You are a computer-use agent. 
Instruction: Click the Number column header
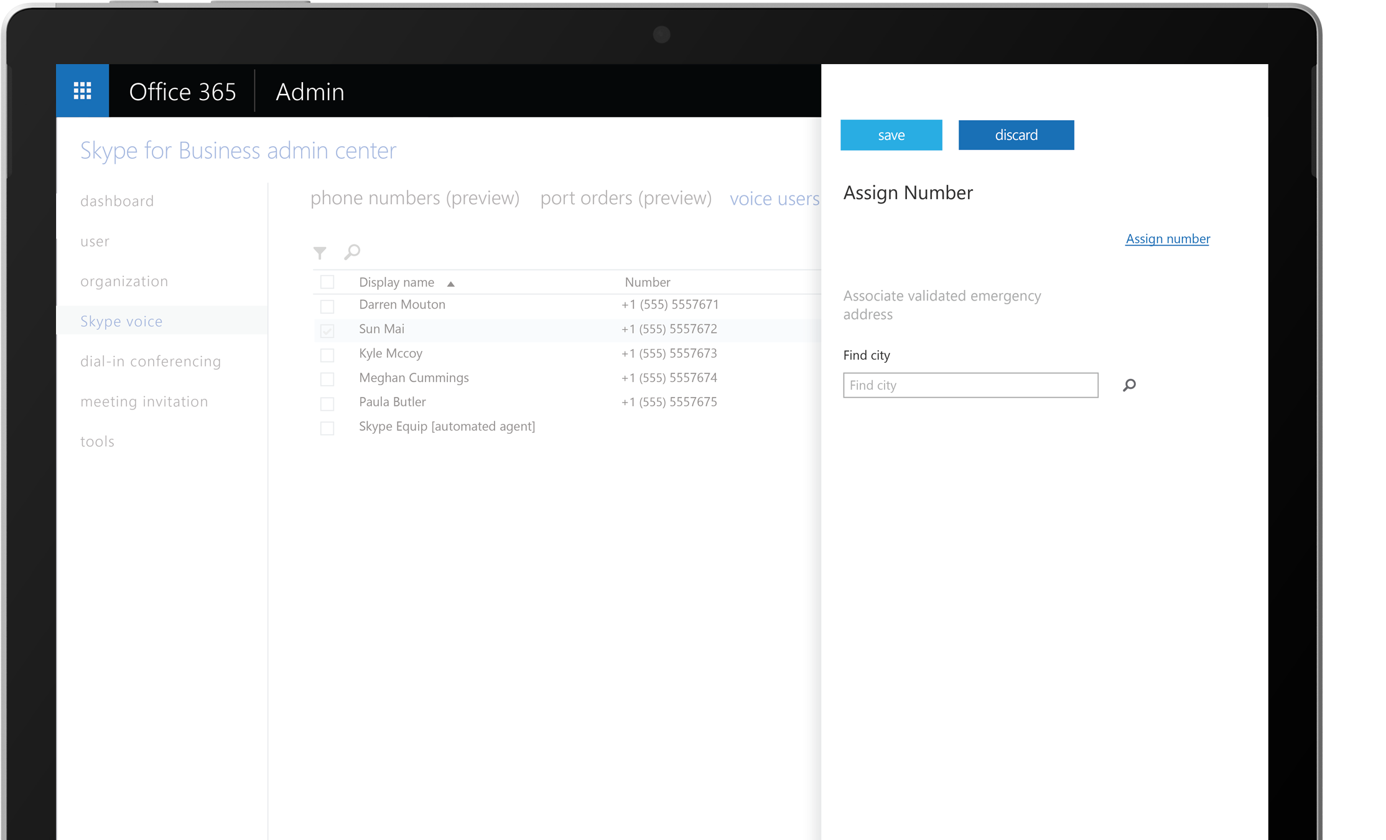647,282
